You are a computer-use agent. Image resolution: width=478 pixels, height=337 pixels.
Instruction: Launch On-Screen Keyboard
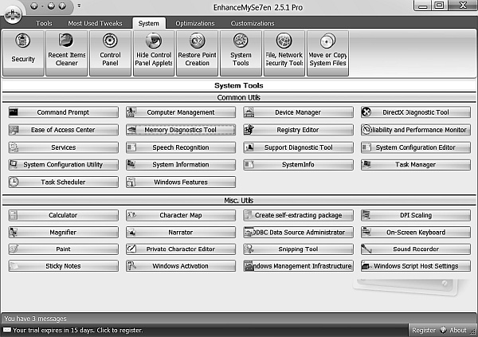coord(416,232)
